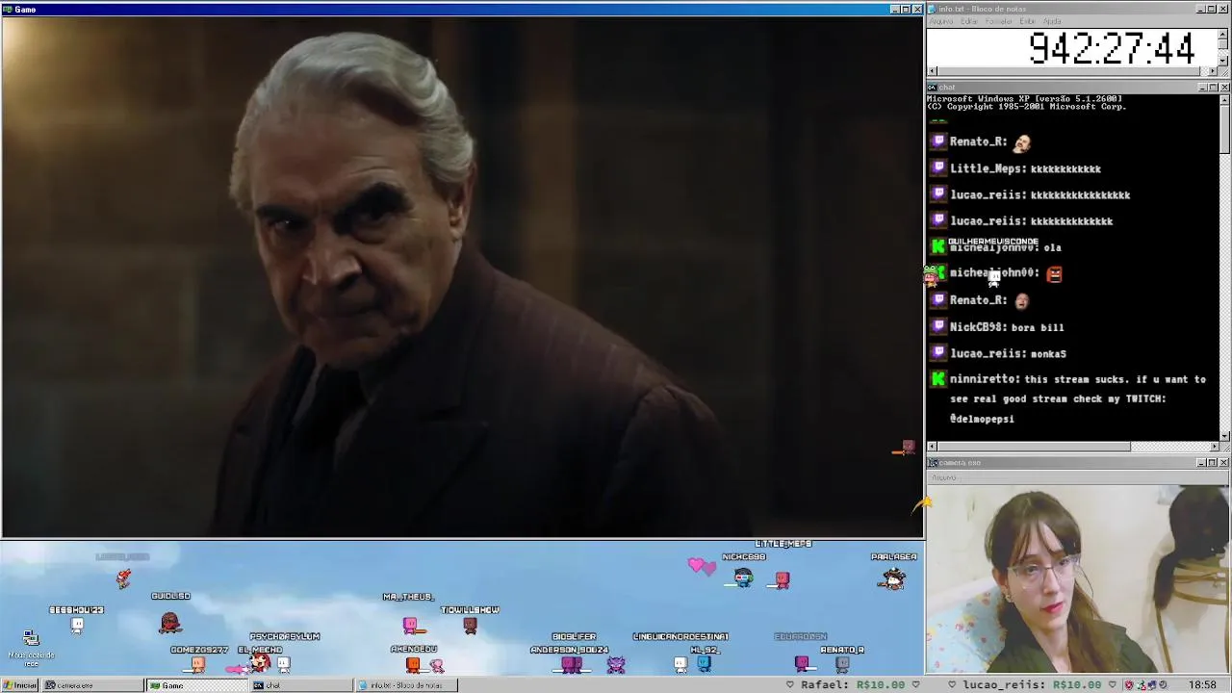Click the 942:27:44 timer text

tap(1111, 48)
